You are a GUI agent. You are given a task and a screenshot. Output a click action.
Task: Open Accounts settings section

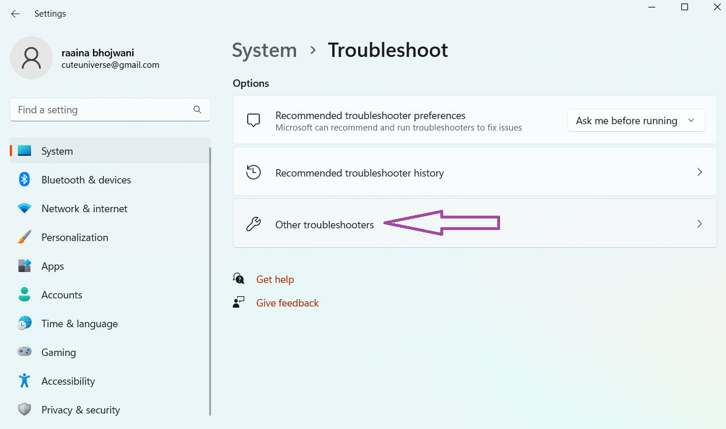pos(62,295)
